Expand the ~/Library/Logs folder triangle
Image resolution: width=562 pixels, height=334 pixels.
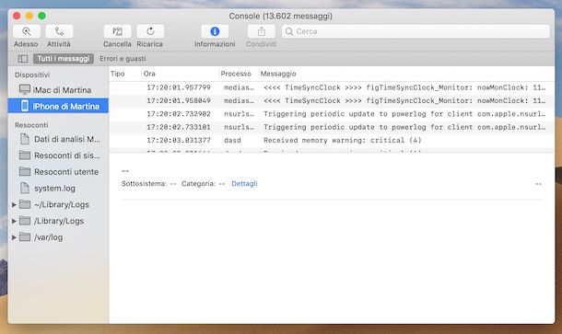point(14,205)
